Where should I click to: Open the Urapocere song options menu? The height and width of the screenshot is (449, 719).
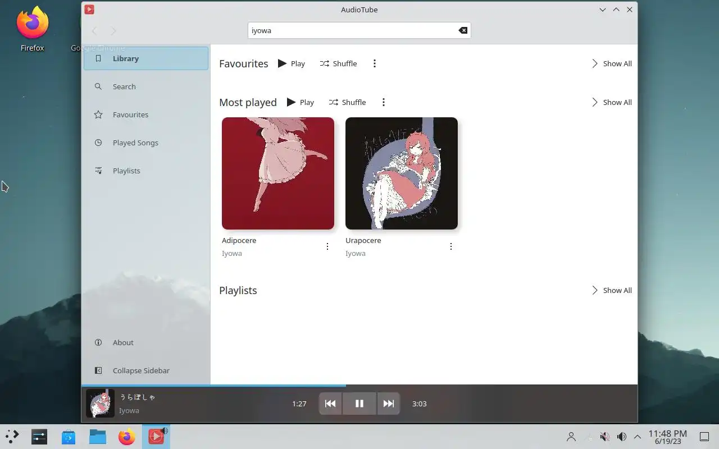[451, 246]
